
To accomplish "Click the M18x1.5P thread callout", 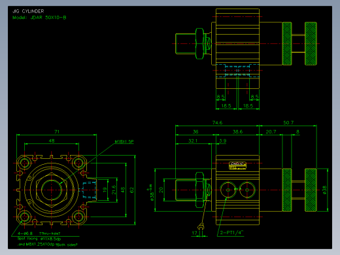I will click(124, 141).
